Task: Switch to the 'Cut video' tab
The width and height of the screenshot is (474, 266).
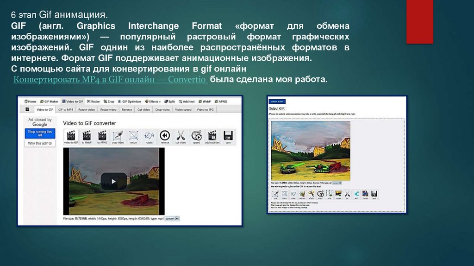Action: point(143,109)
